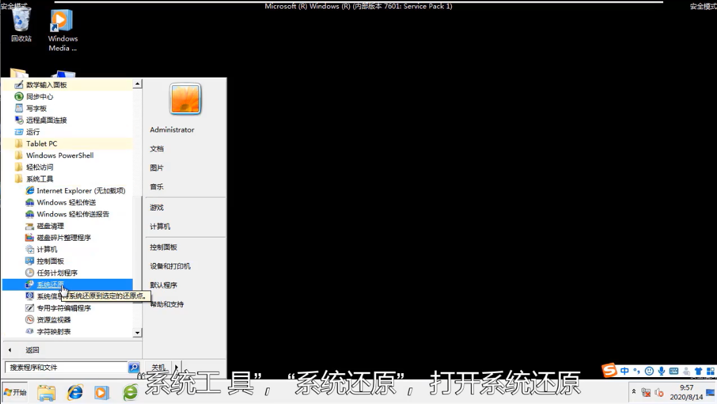Open 帮助和支持
The height and width of the screenshot is (404, 717).
[x=167, y=304]
